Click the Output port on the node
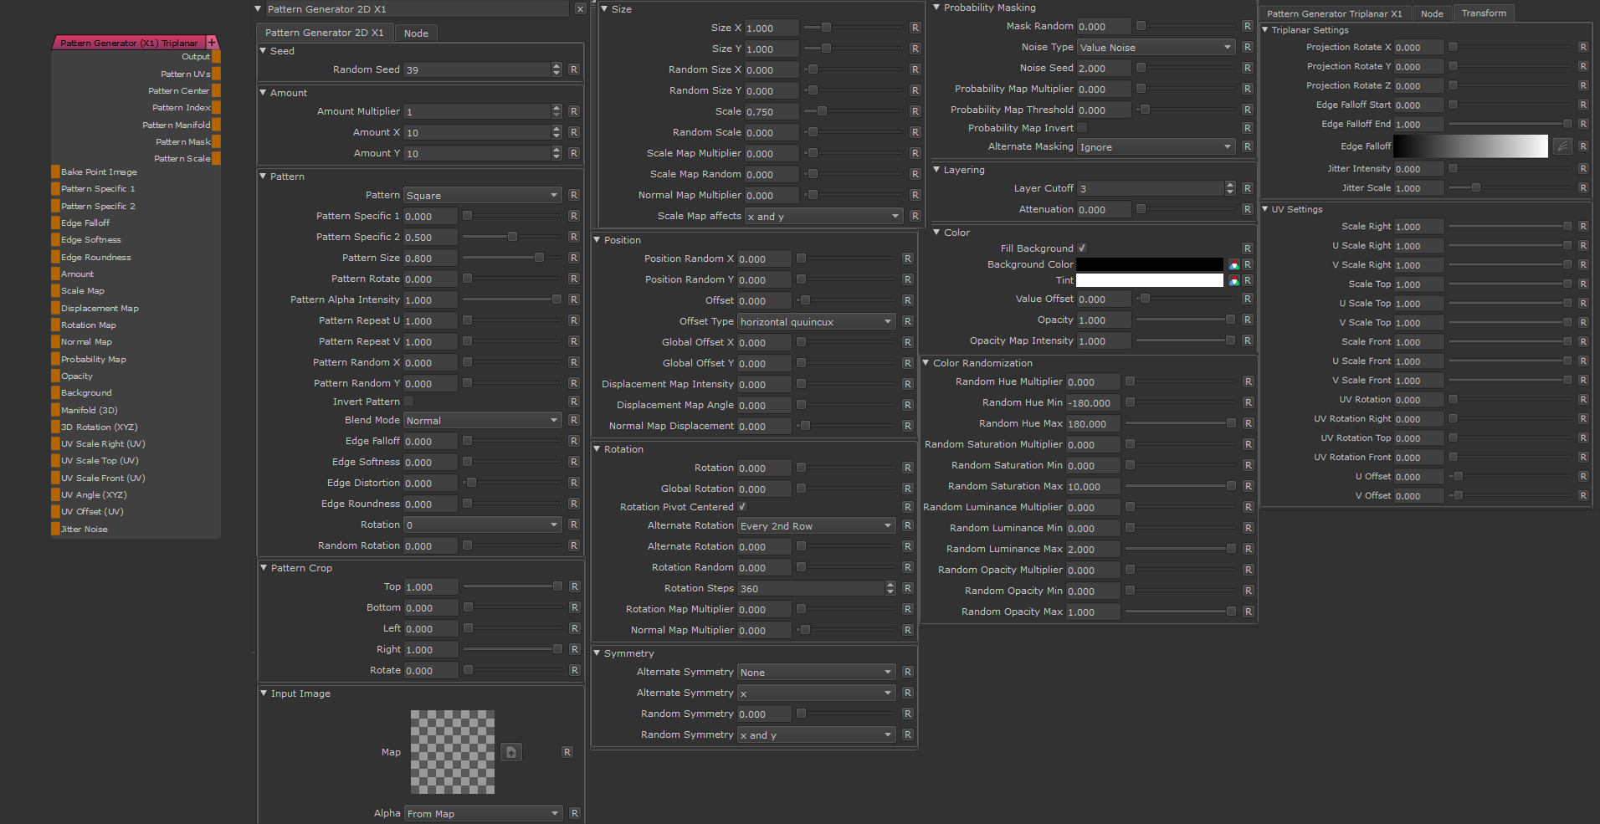The image size is (1600, 824). [216, 57]
